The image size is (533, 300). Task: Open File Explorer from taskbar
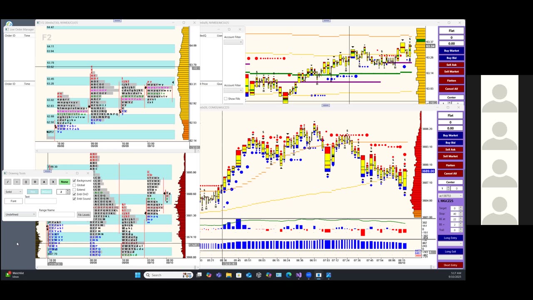click(229, 275)
